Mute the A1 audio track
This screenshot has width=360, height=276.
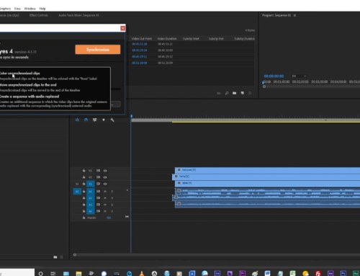[x=105, y=192]
